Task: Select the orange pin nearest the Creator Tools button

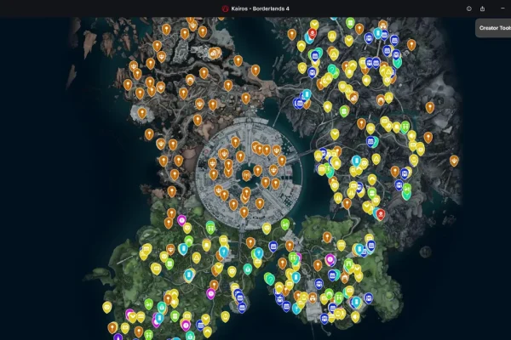Action: point(411,45)
